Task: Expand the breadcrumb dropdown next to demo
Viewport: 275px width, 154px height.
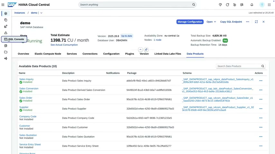Action: pos(41,13)
